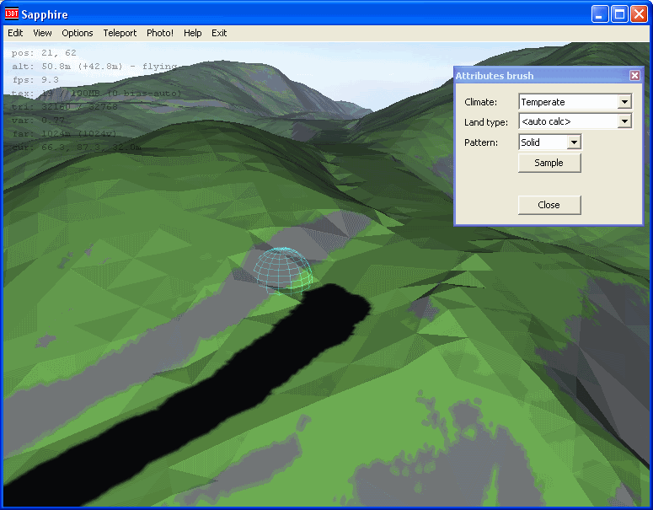This screenshot has width=653, height=510.
Task: Open the Teleport menu
Action: pyautogui.click(x=120, y=33)
